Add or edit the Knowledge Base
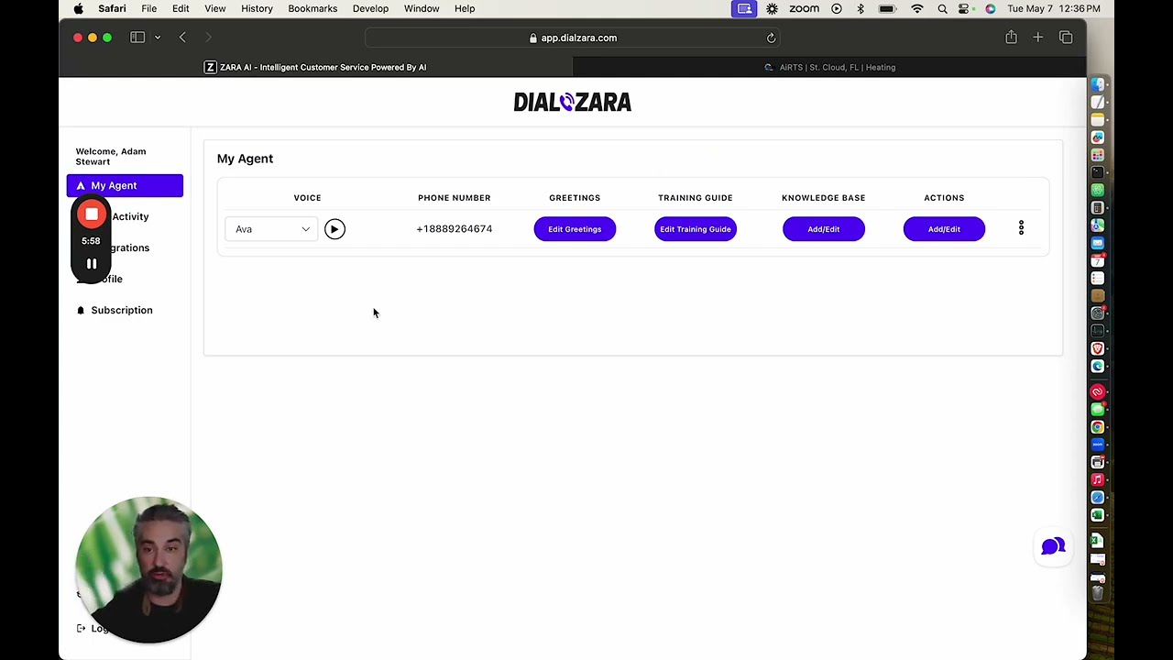This screenshot has height=660, width=1173. pyautogui.click(x=824, y=229)
